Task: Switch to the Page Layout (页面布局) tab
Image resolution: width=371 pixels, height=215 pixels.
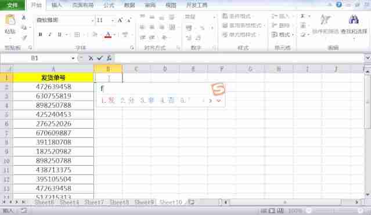Action: tap(83, 5)
